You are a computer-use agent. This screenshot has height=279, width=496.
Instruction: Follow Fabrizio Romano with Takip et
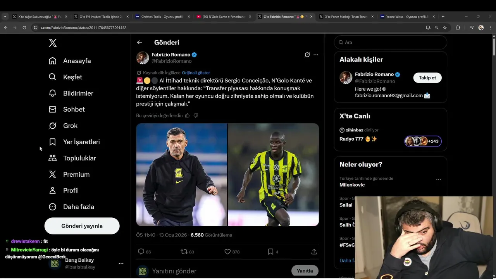click(427, 77)
